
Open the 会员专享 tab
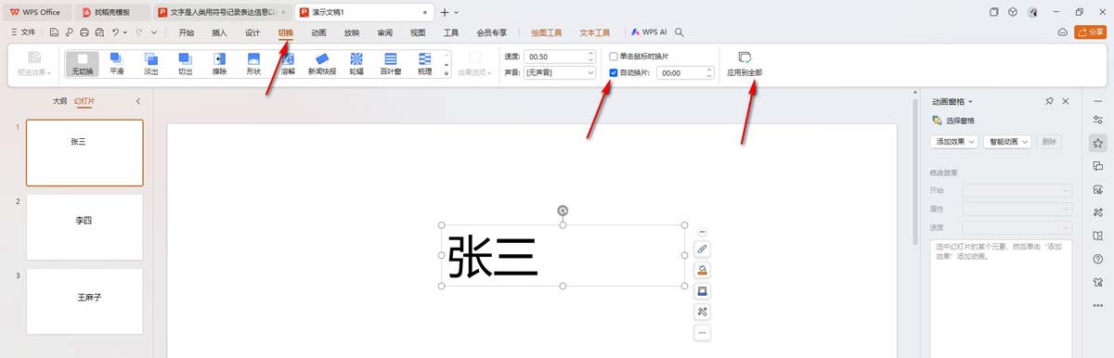491,32
